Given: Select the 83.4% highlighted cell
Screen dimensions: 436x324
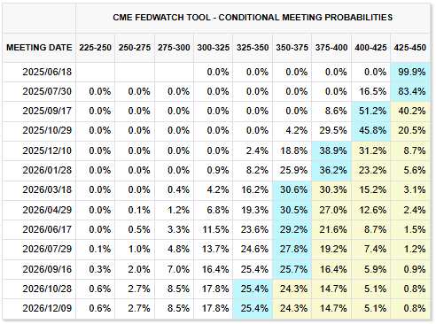Looking at the screenshot, I should pyautogui.click(x=410, y=91).
